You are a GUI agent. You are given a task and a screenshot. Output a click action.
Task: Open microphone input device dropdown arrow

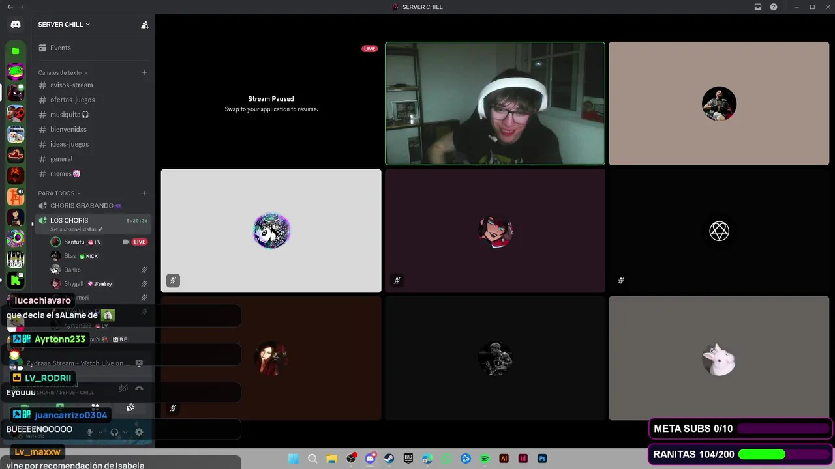[100, 432]
